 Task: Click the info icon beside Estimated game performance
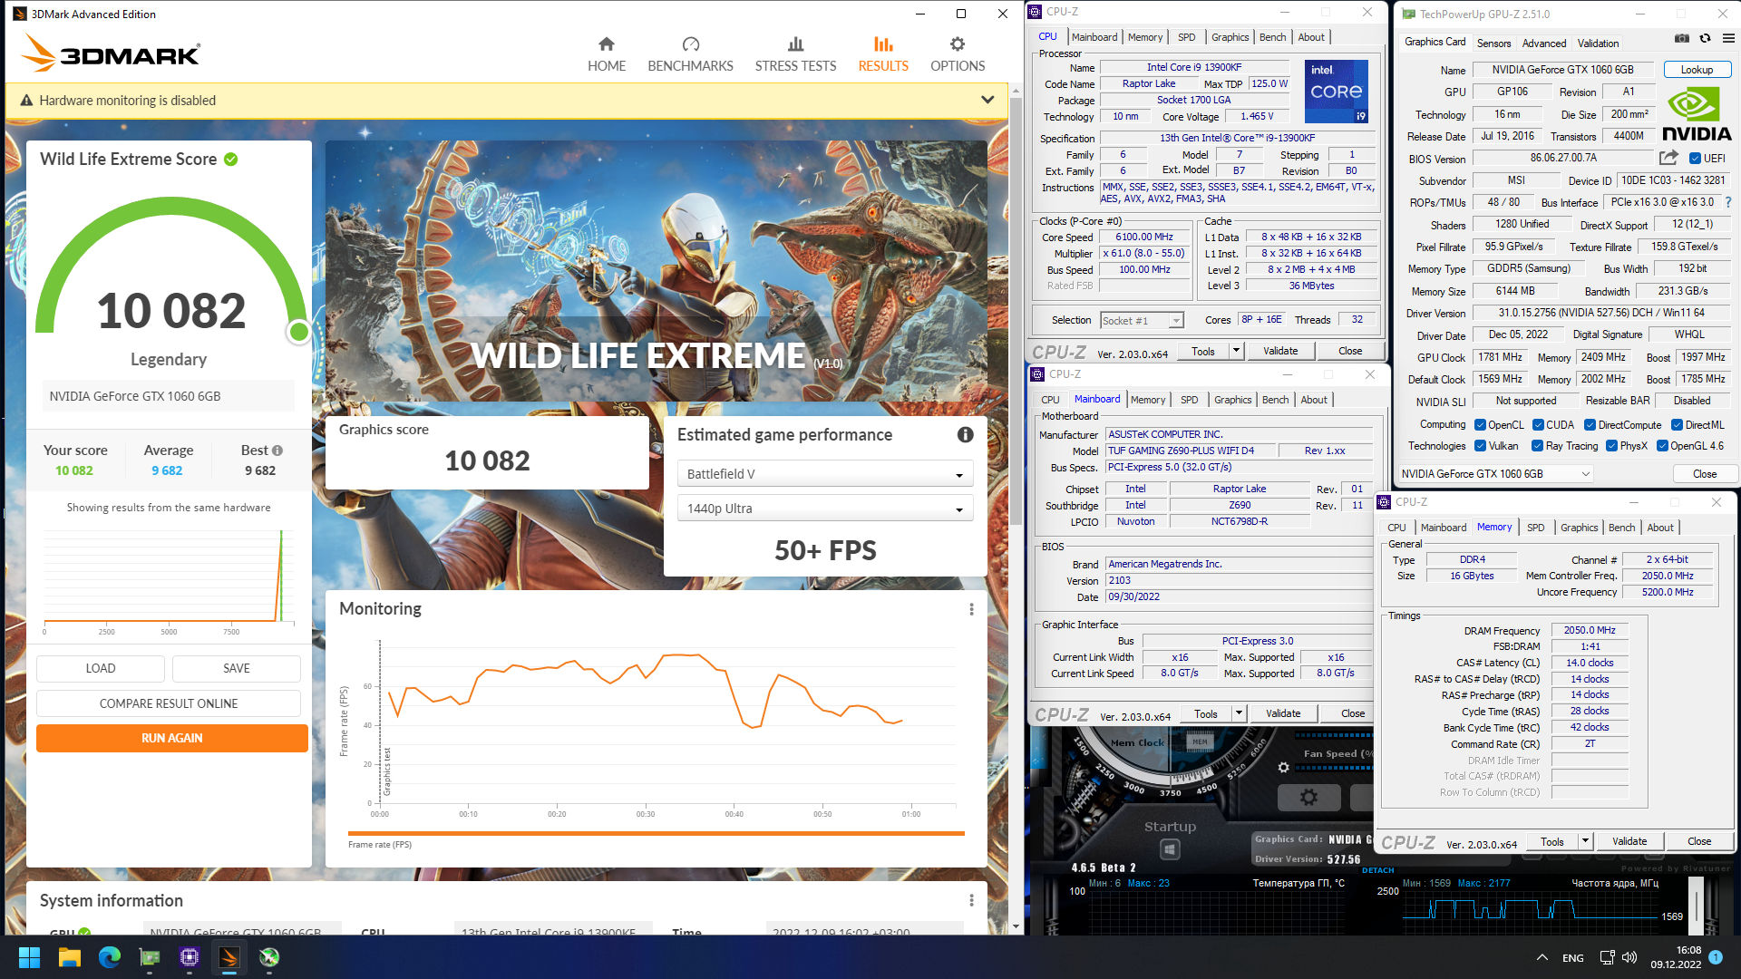tap(966, 435)
